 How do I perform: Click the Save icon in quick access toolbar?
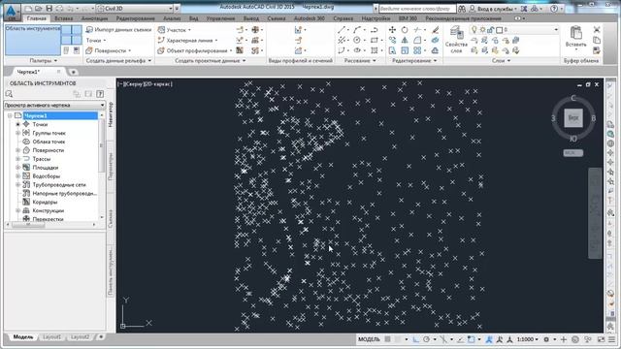point(49,9)
